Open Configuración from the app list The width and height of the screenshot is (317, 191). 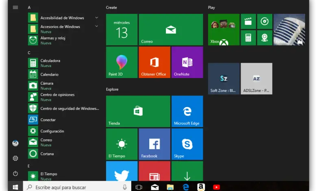[63, 131]
